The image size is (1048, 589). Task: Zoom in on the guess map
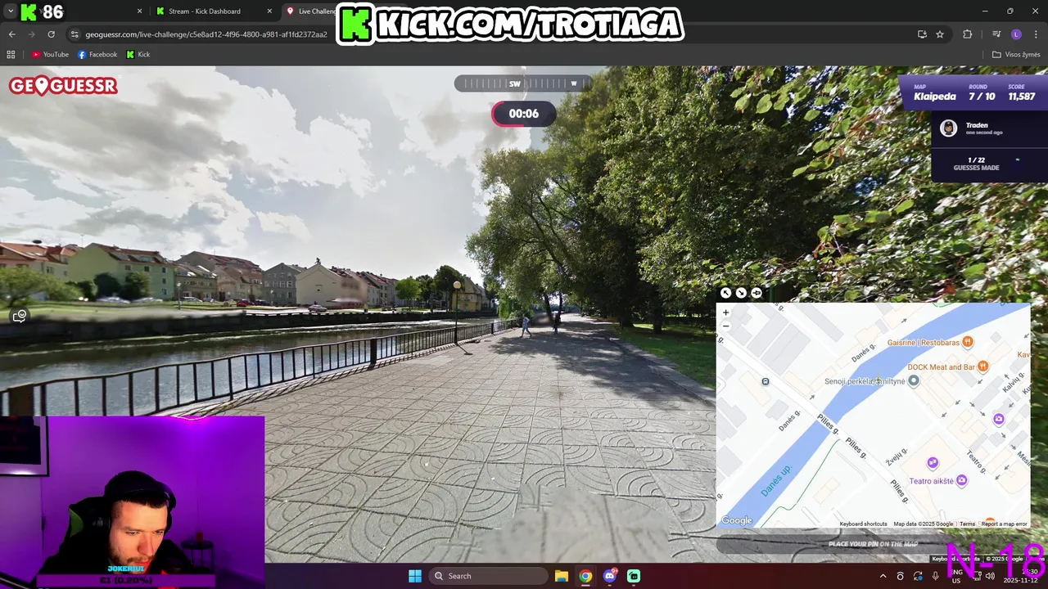click(725, 312)
